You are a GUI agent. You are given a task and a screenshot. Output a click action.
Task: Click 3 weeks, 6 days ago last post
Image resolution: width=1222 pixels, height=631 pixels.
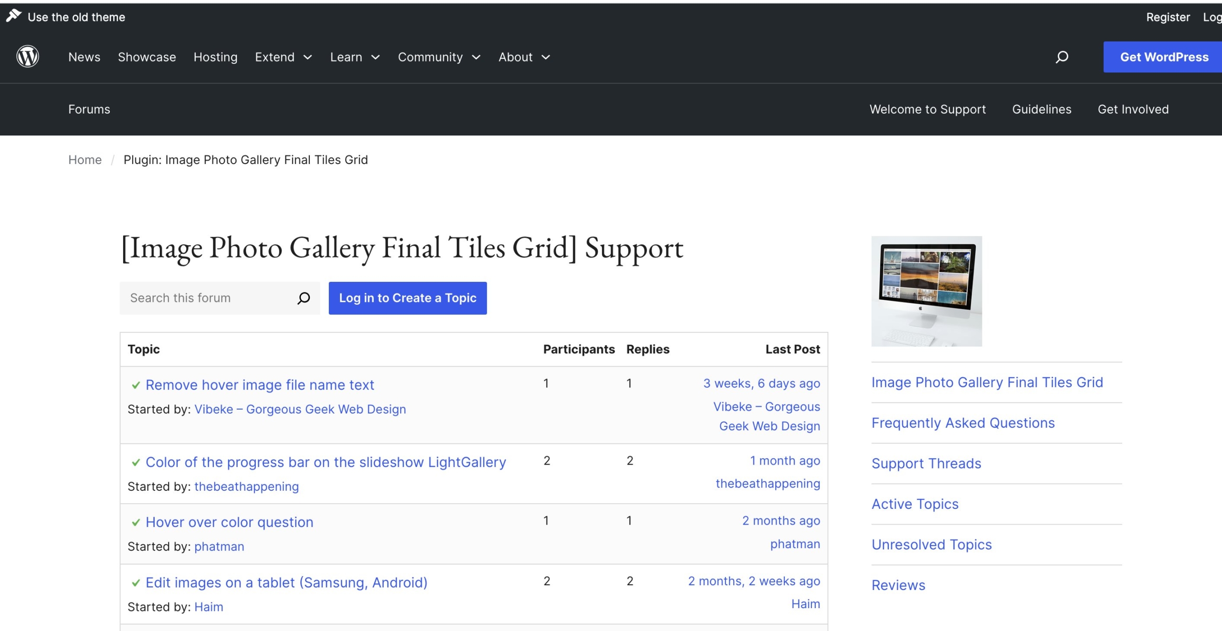pyautogui.click(x=761, y=383)
